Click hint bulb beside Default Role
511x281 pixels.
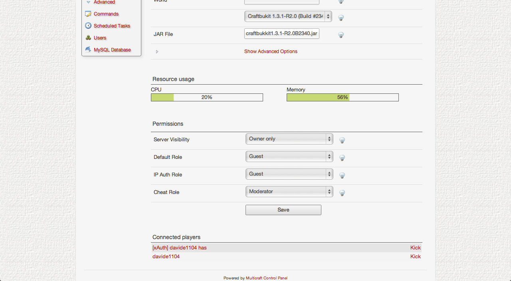[x=342, y=158]
